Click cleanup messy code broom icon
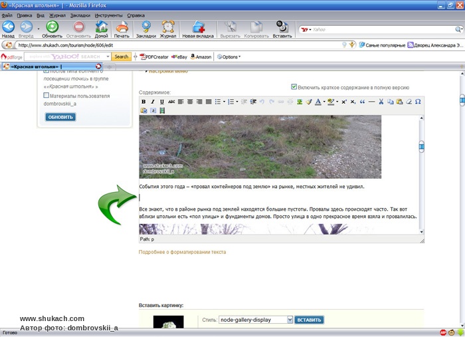Image resolution: width=465 pixels, height=337 pixels. [309, 102]
